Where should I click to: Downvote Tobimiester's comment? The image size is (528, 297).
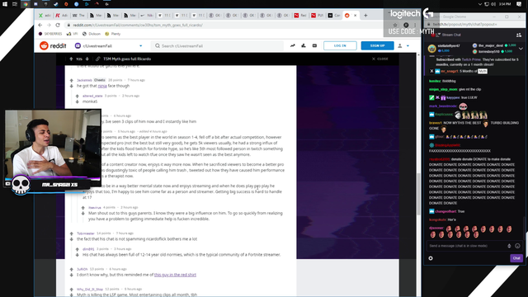(72, 239)
